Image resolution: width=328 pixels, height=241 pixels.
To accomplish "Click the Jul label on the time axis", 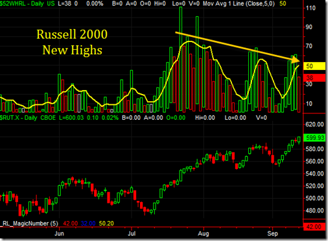I will pos(132,234).
